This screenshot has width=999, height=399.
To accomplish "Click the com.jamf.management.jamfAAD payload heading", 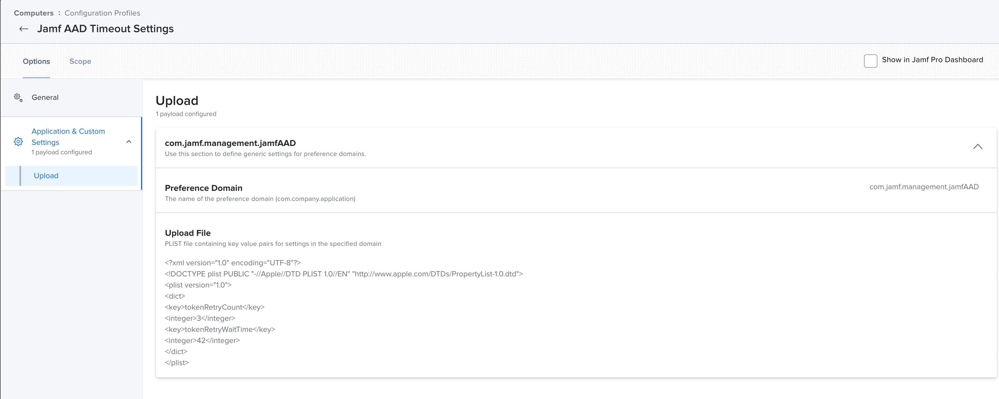I will [230, 143].
